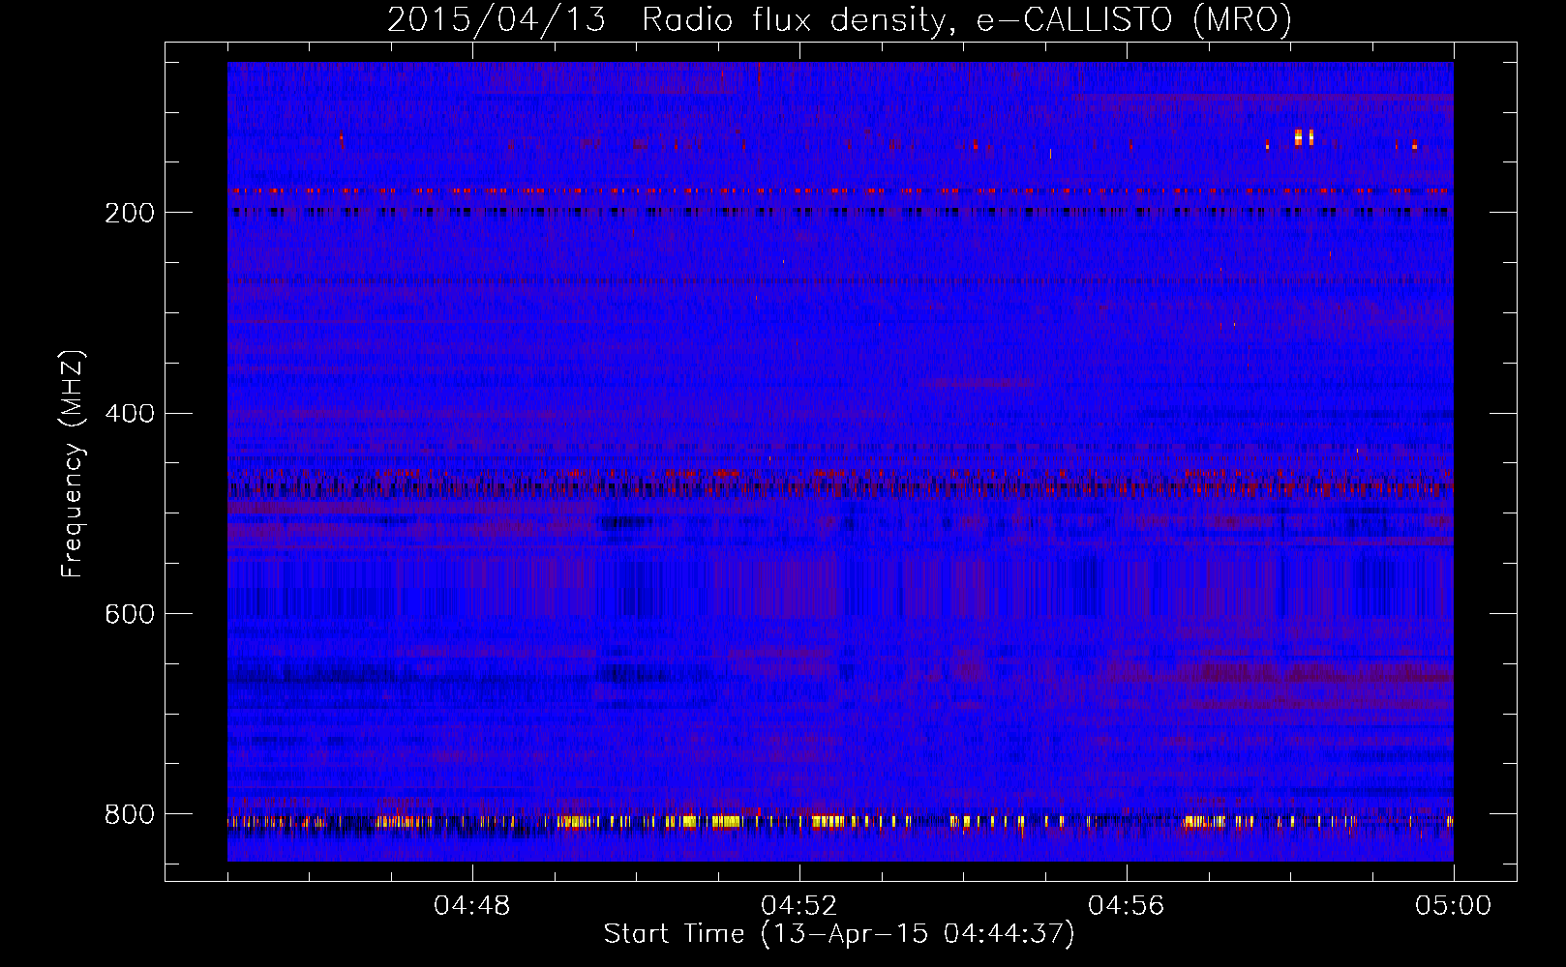The image size is (1566, 967).
Task: Click the 05:00 time tick label
Action: [1454, 906]
